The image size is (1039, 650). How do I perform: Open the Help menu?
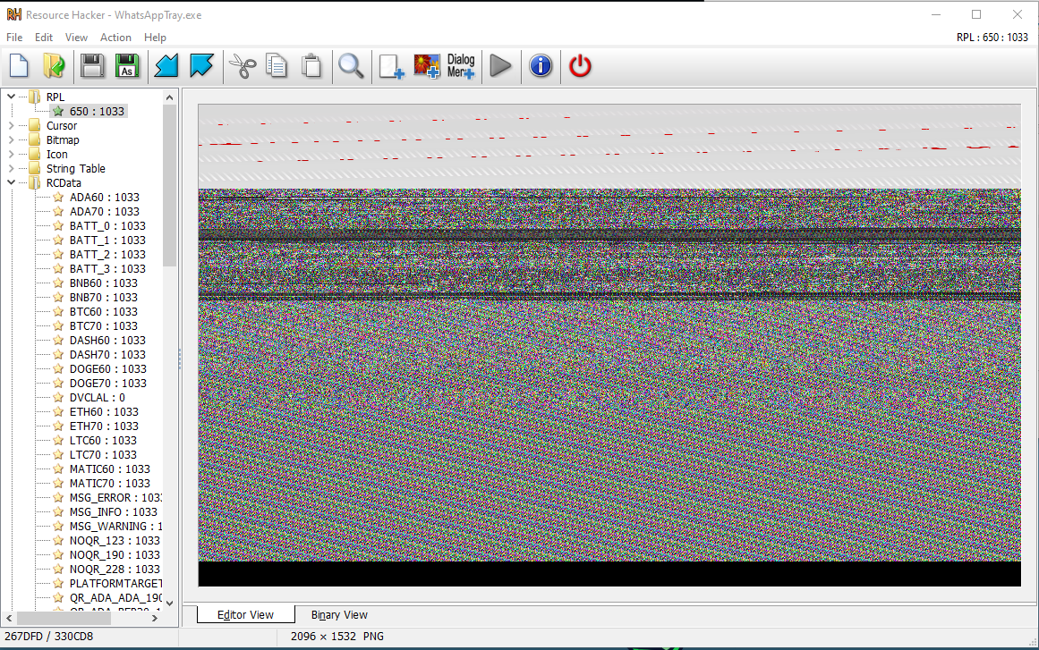pyautogui.click(x=155, y=37)
